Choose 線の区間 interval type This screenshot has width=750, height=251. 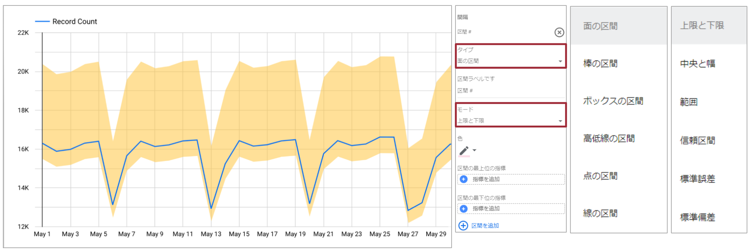[x=600, y=214]
